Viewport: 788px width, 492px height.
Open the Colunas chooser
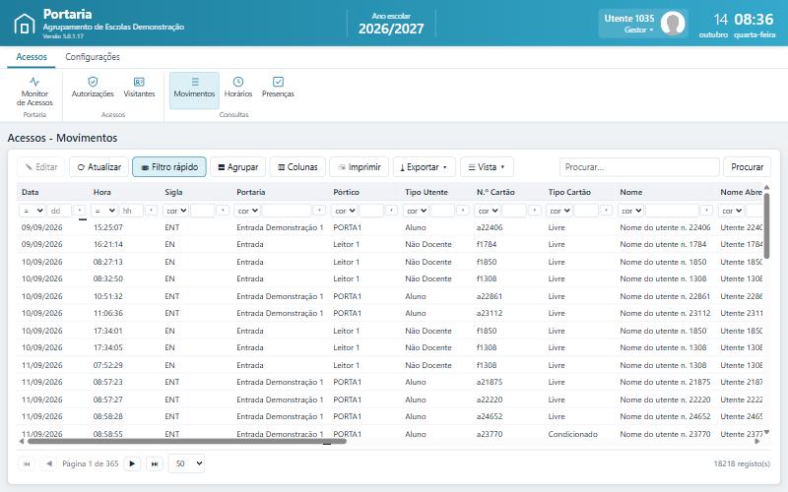297,166
